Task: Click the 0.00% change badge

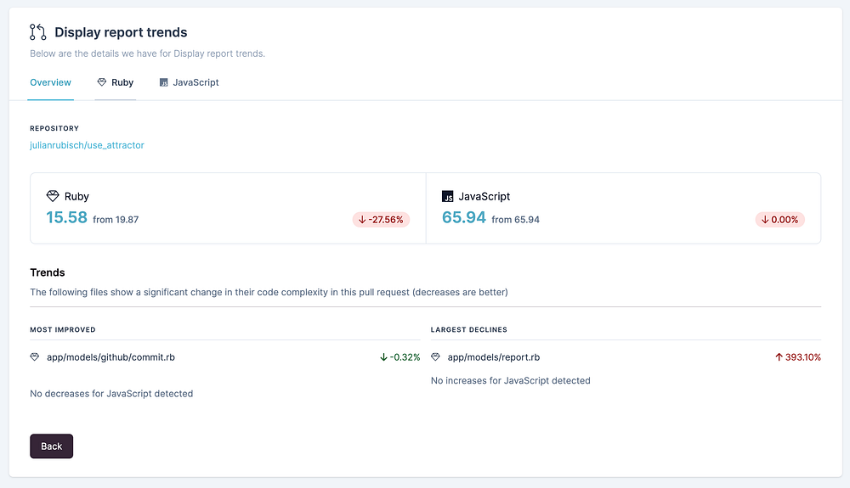Action: pyautogui.click(x=779, y=220)
